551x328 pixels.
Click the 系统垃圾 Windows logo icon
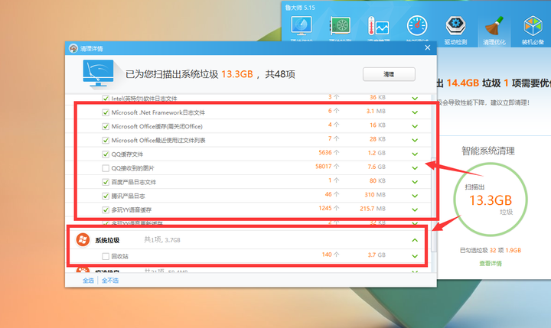click(83, 240)
